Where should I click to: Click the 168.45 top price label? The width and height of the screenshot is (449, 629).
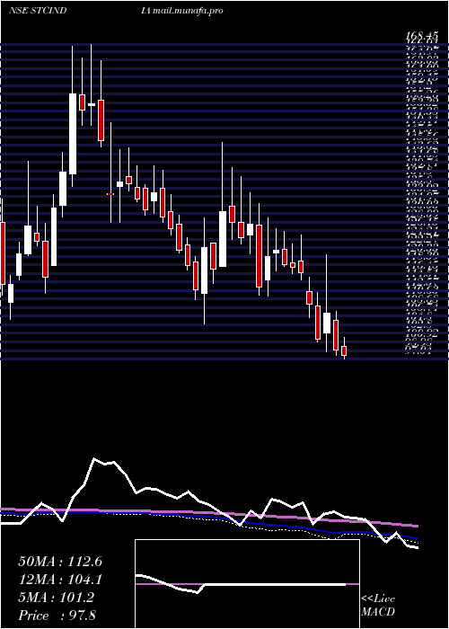coord(421,38)
